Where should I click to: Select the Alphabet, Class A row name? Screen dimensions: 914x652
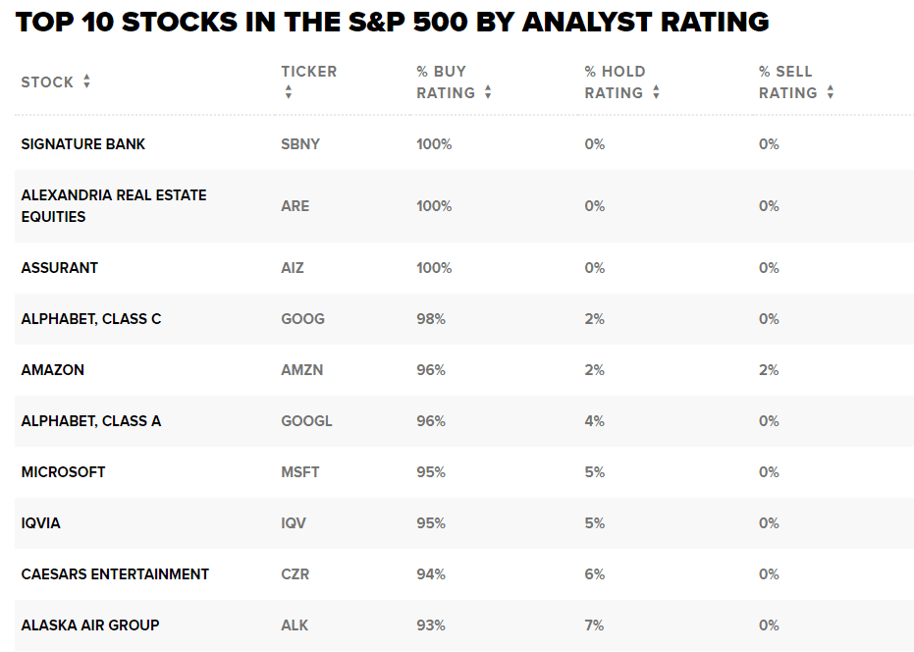click(91, 421)
